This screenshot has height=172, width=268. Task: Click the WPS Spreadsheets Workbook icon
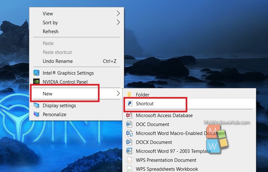pos(130,169)
